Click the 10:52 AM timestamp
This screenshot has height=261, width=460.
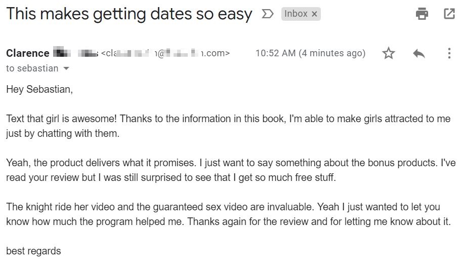tap(275, 53)
